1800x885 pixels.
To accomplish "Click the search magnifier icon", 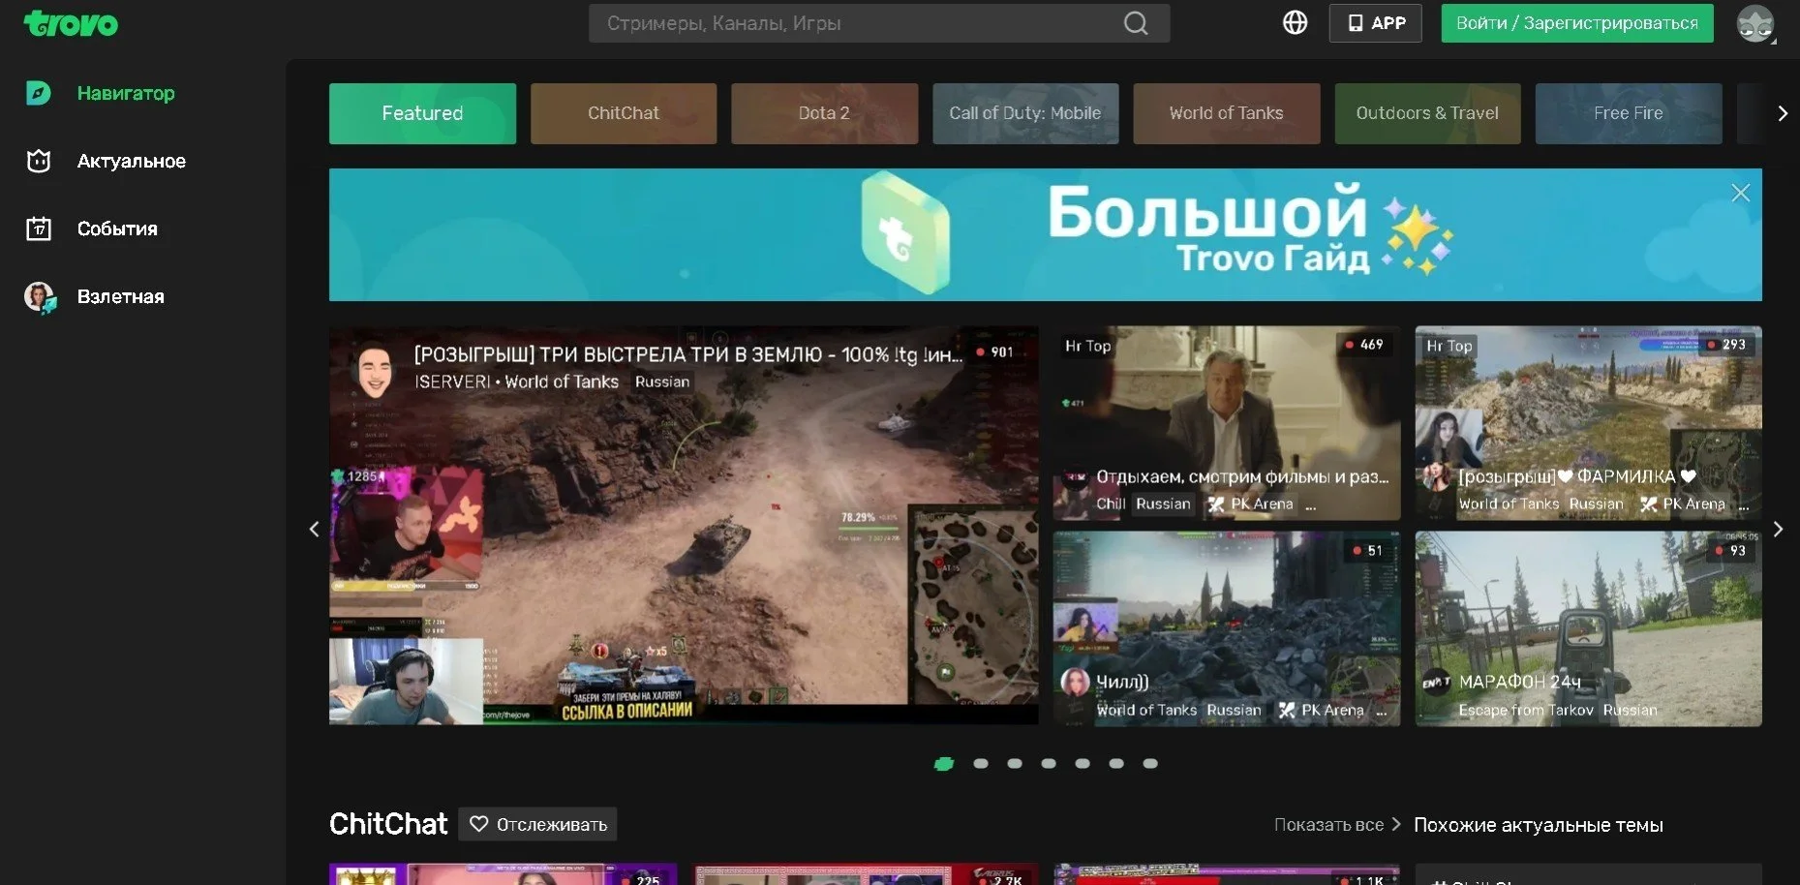I will coord(1136,23).
